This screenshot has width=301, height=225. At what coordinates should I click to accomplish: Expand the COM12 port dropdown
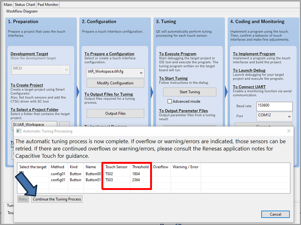click(x=288, y=117)
